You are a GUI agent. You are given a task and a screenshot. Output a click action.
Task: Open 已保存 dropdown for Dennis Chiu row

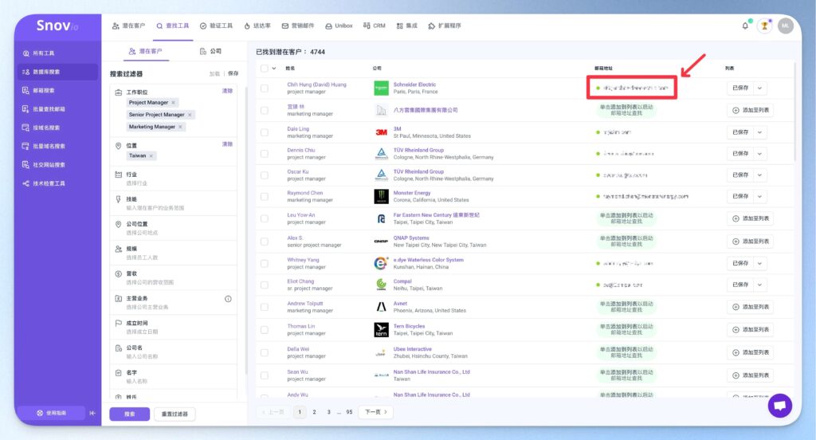(759, 154)
